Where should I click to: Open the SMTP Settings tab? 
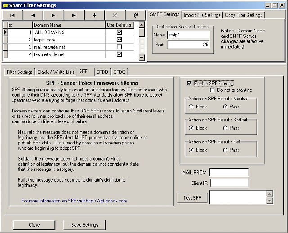(164, 14)
